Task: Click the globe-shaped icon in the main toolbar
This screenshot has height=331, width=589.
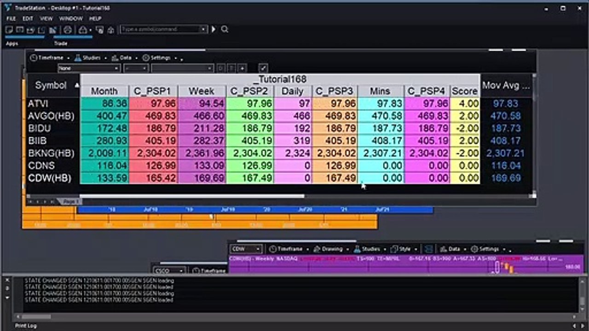Action: tap(68, 30)
